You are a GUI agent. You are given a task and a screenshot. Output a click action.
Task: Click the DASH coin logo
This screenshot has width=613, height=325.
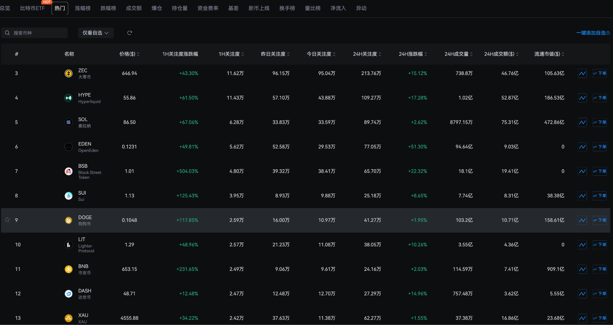[x=69, y=294]
